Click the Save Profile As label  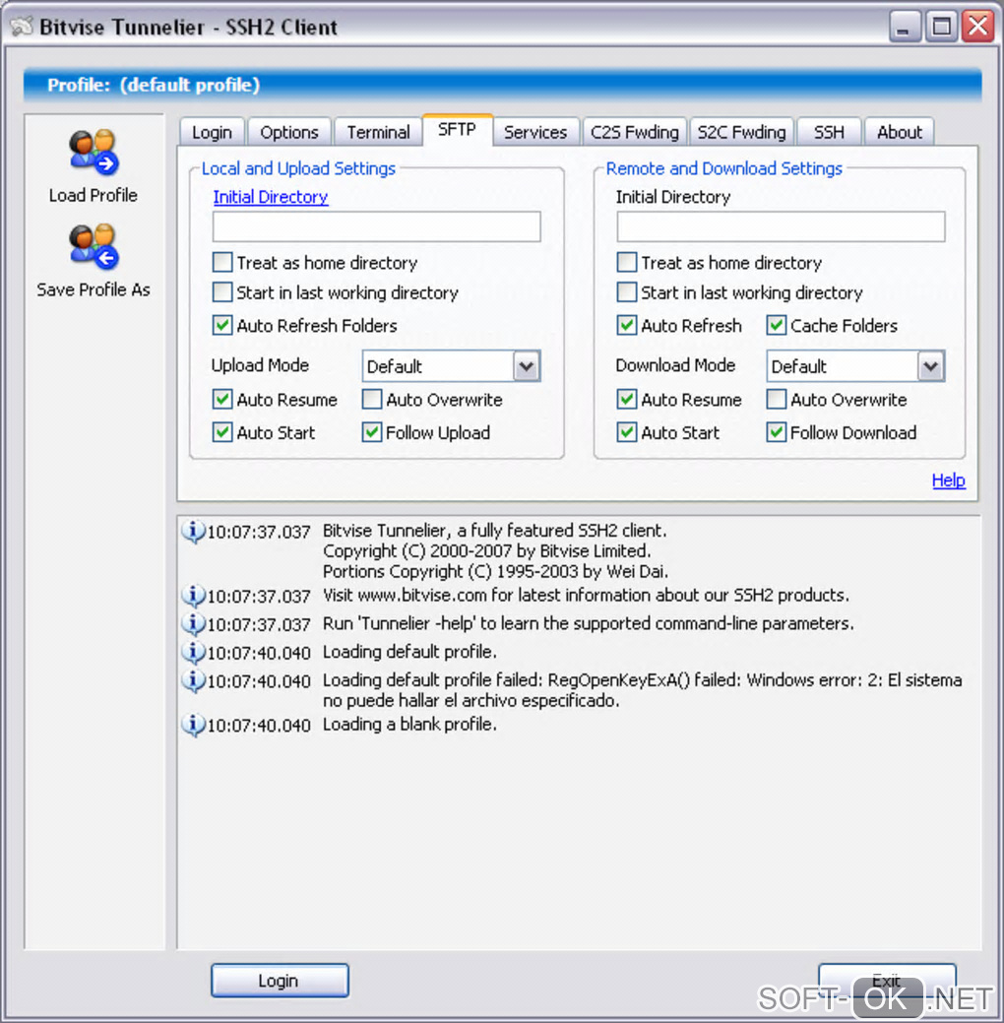94,289
